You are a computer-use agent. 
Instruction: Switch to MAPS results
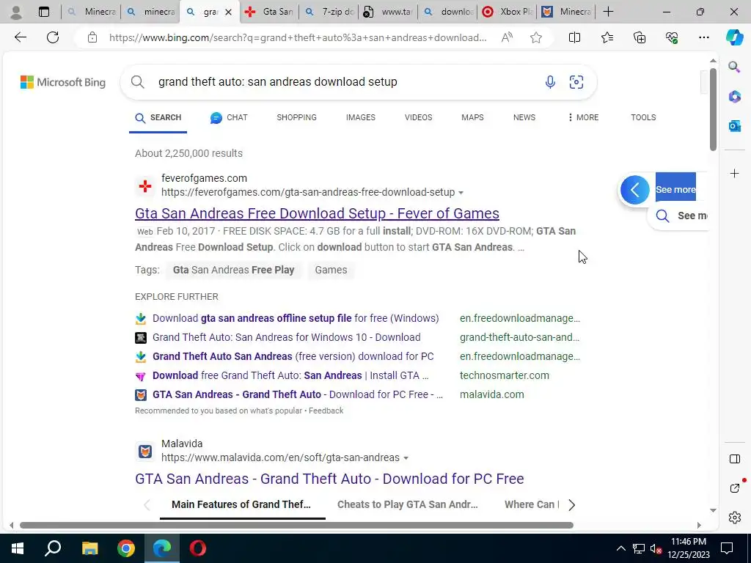coord(472,117)
